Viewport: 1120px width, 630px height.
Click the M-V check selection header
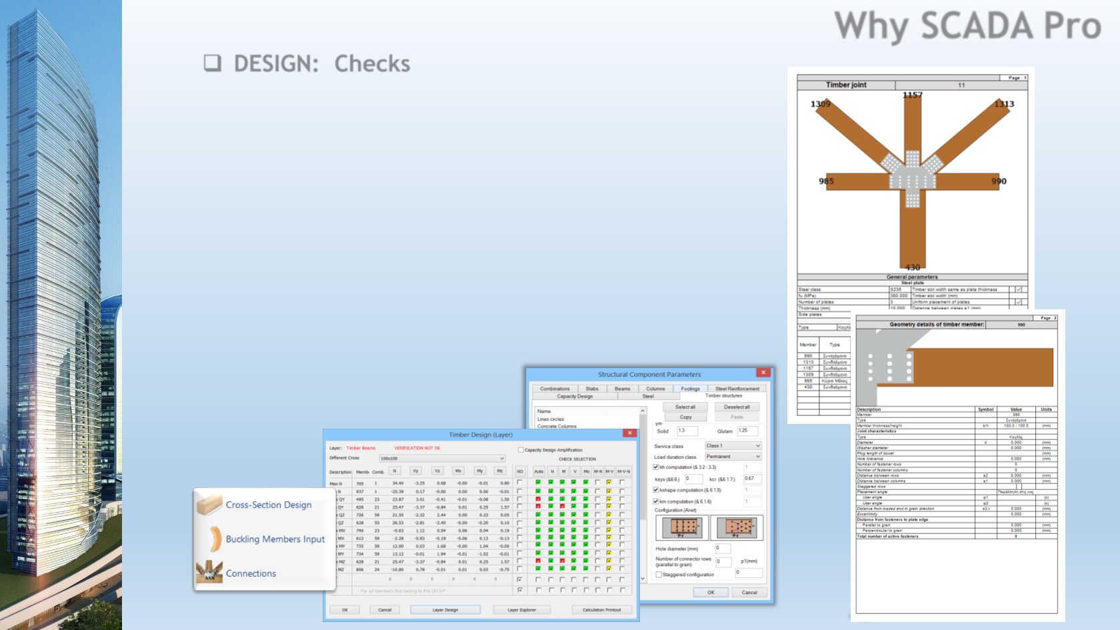[x=609, y=471]
